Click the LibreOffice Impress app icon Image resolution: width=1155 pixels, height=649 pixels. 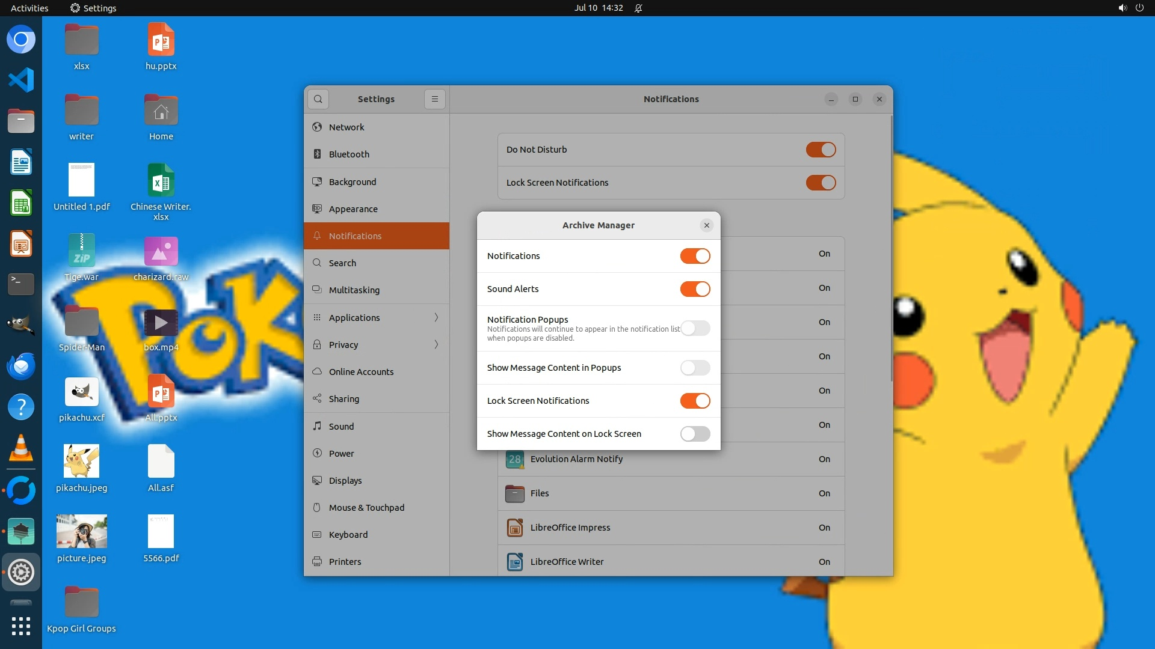pos(515,528)
